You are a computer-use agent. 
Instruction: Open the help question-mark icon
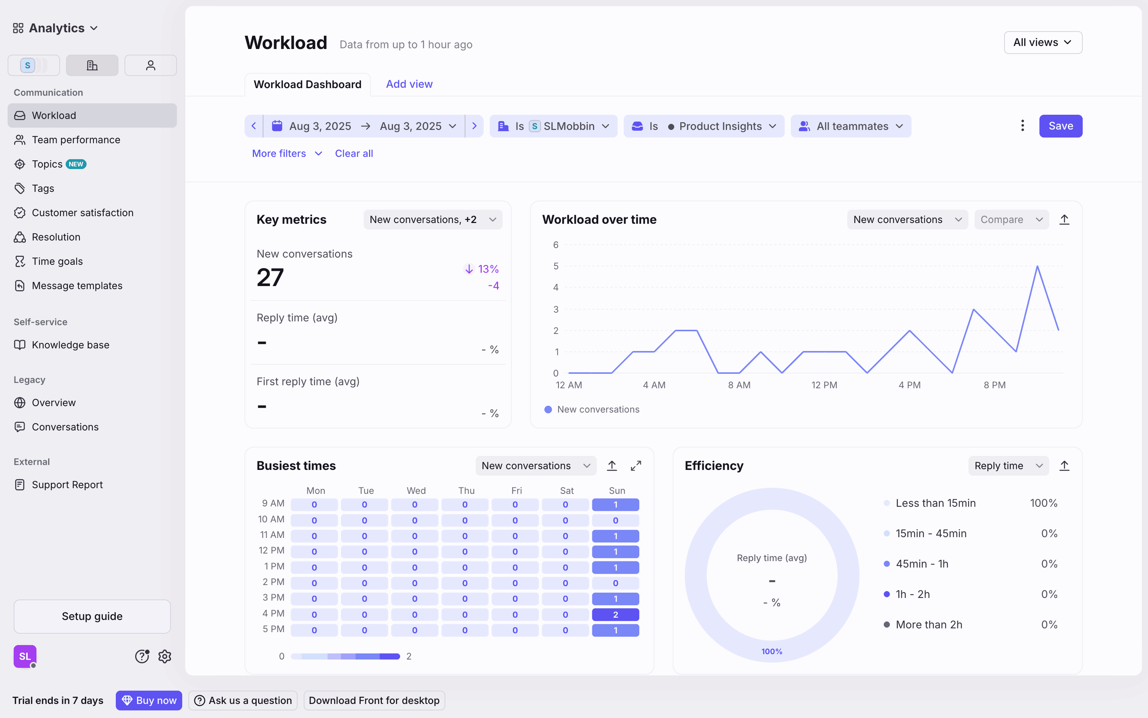(142, 656)
